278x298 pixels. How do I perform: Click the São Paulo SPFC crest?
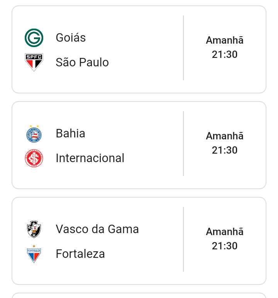click(x=34, y=62)
